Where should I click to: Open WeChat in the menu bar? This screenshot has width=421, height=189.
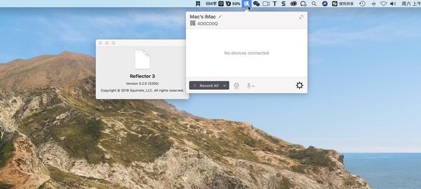coord(256,3)
